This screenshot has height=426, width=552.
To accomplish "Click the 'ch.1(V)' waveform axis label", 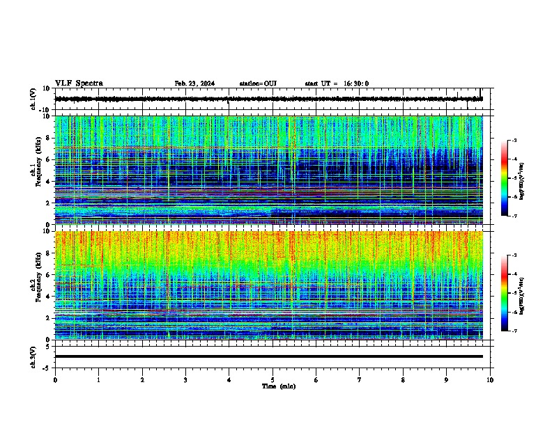I will click(33, 99).
